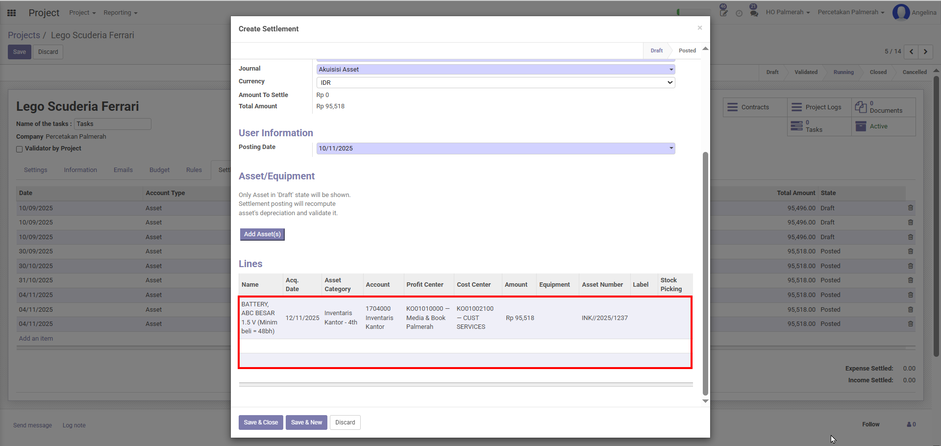Viewport: 941px width, 446px height.
Task: Go to previous record with left chevron
Action: pyautogui.click(x=911, y=51)
